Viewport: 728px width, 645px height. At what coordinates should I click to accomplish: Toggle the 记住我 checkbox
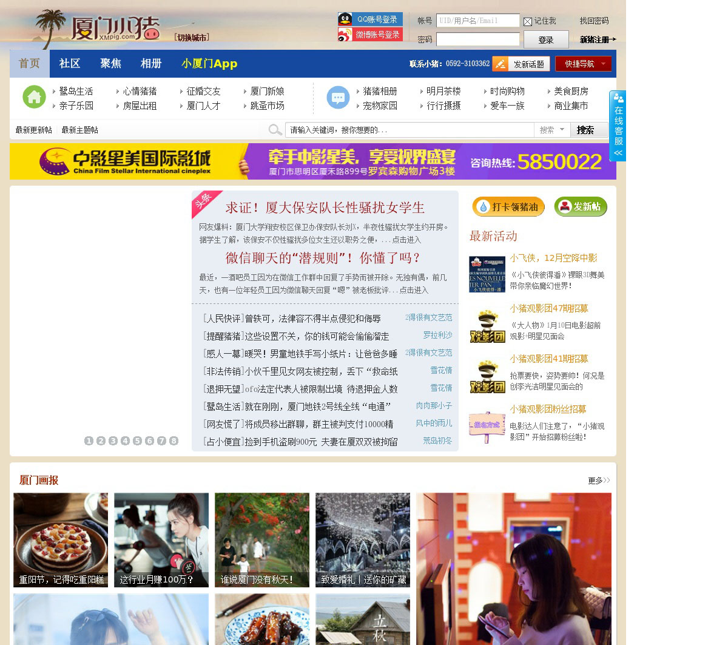[x=528, y=22]
